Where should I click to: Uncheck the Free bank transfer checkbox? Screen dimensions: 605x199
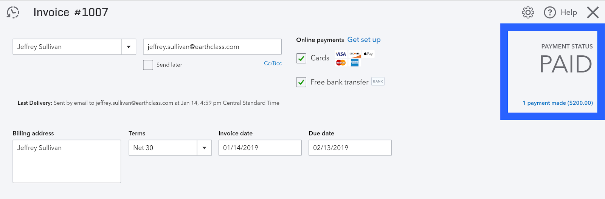click(x=301, y=82)
